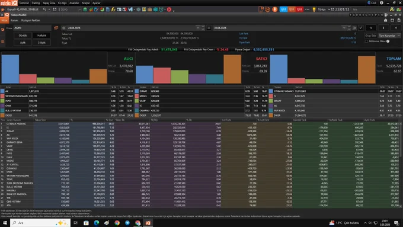Click the orange exclamation alert icon
This screenshot has width=403, height=227.
(x=275, y=9)
